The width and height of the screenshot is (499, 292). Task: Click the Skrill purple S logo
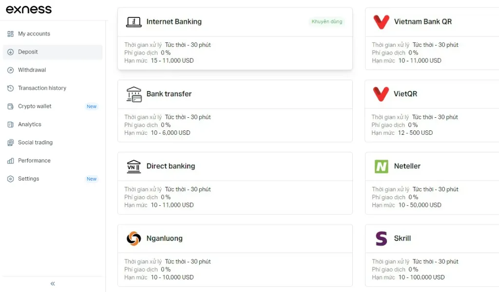tap(381, 238)
